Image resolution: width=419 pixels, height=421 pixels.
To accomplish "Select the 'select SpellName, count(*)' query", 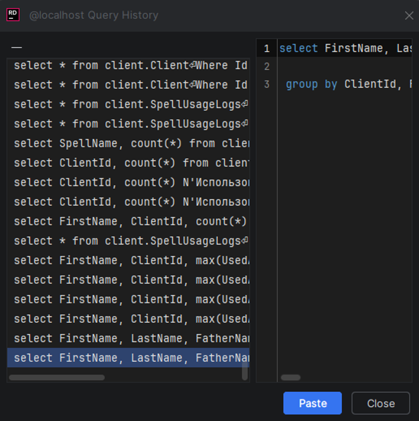I will pos(128,143).
